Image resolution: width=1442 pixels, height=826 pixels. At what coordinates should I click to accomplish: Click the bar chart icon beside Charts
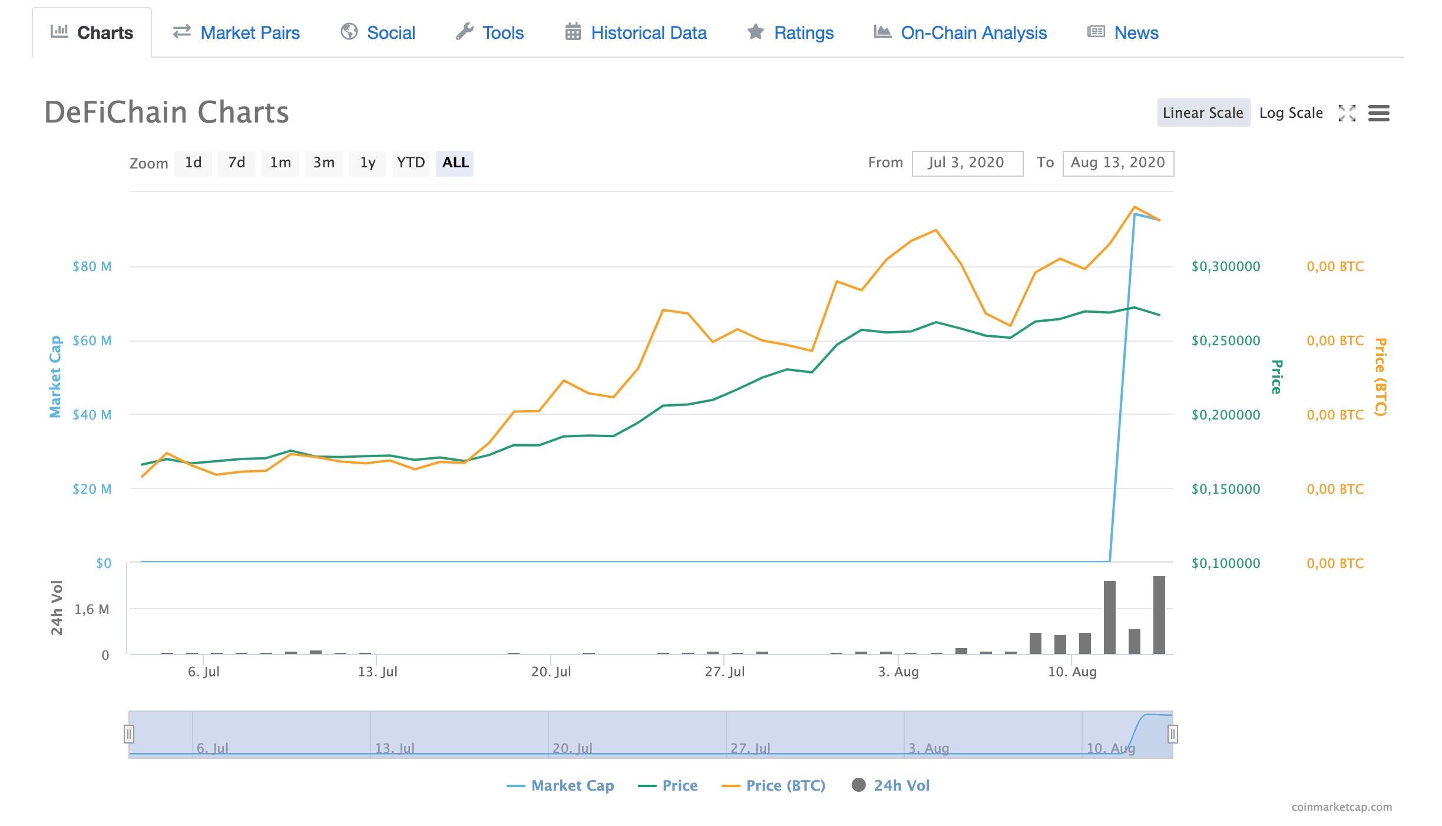[59, 31]
